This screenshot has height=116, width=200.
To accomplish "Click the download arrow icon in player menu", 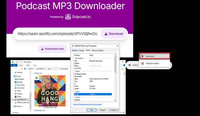I will coord(142,56).
